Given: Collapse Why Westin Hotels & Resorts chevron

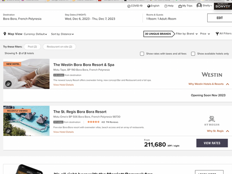Looking at the screenshot, I should [x=228, y=84].
